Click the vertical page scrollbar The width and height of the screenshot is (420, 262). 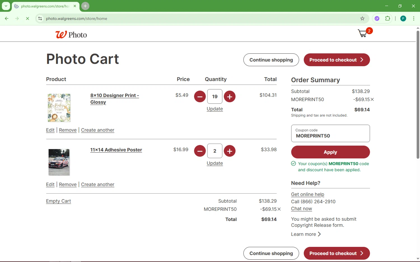[x=418, y=94]
